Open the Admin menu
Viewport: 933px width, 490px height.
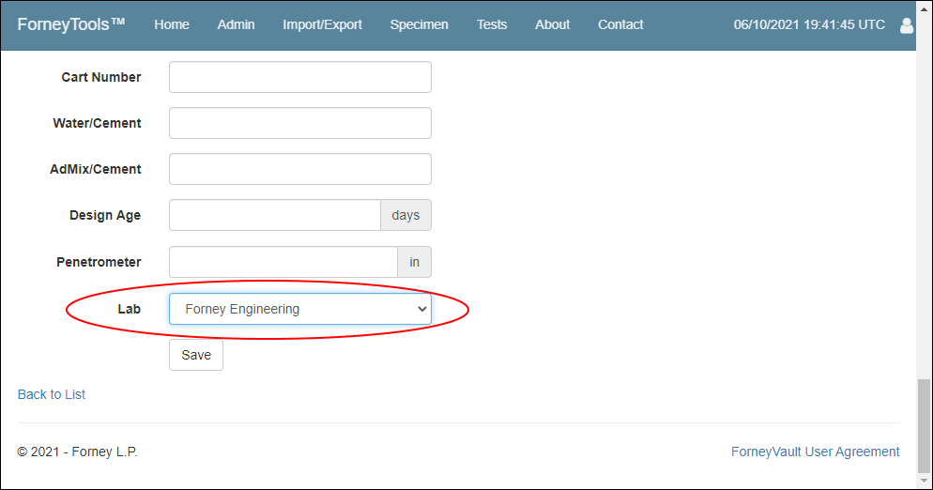tap(236, 24)
